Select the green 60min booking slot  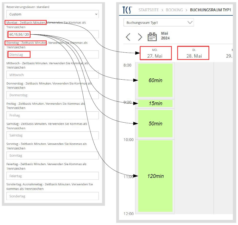coord(155,80)
